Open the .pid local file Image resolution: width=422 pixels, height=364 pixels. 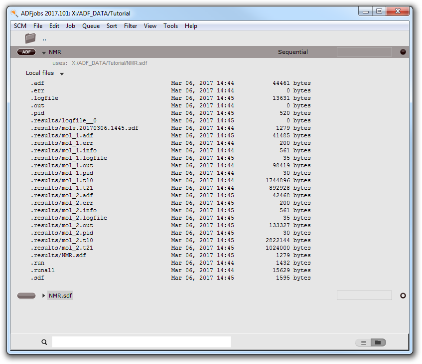point(37,113)
